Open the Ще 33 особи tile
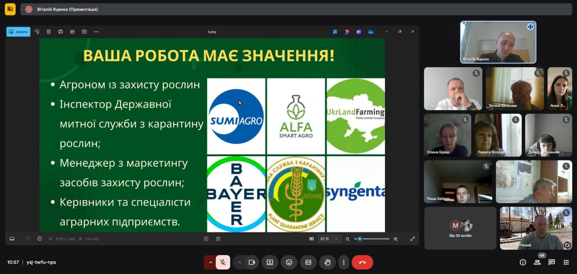The width and height of the screenshot is (577, 274). [x=460, y=228]
